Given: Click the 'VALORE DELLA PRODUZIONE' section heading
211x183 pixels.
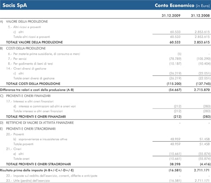Looking at the screenshot, I should tap(27, 22).
